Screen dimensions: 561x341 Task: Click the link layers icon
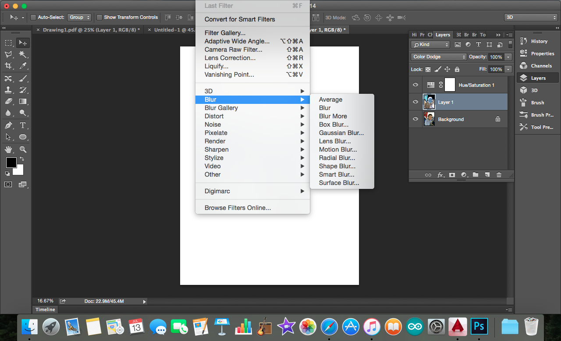428,175
